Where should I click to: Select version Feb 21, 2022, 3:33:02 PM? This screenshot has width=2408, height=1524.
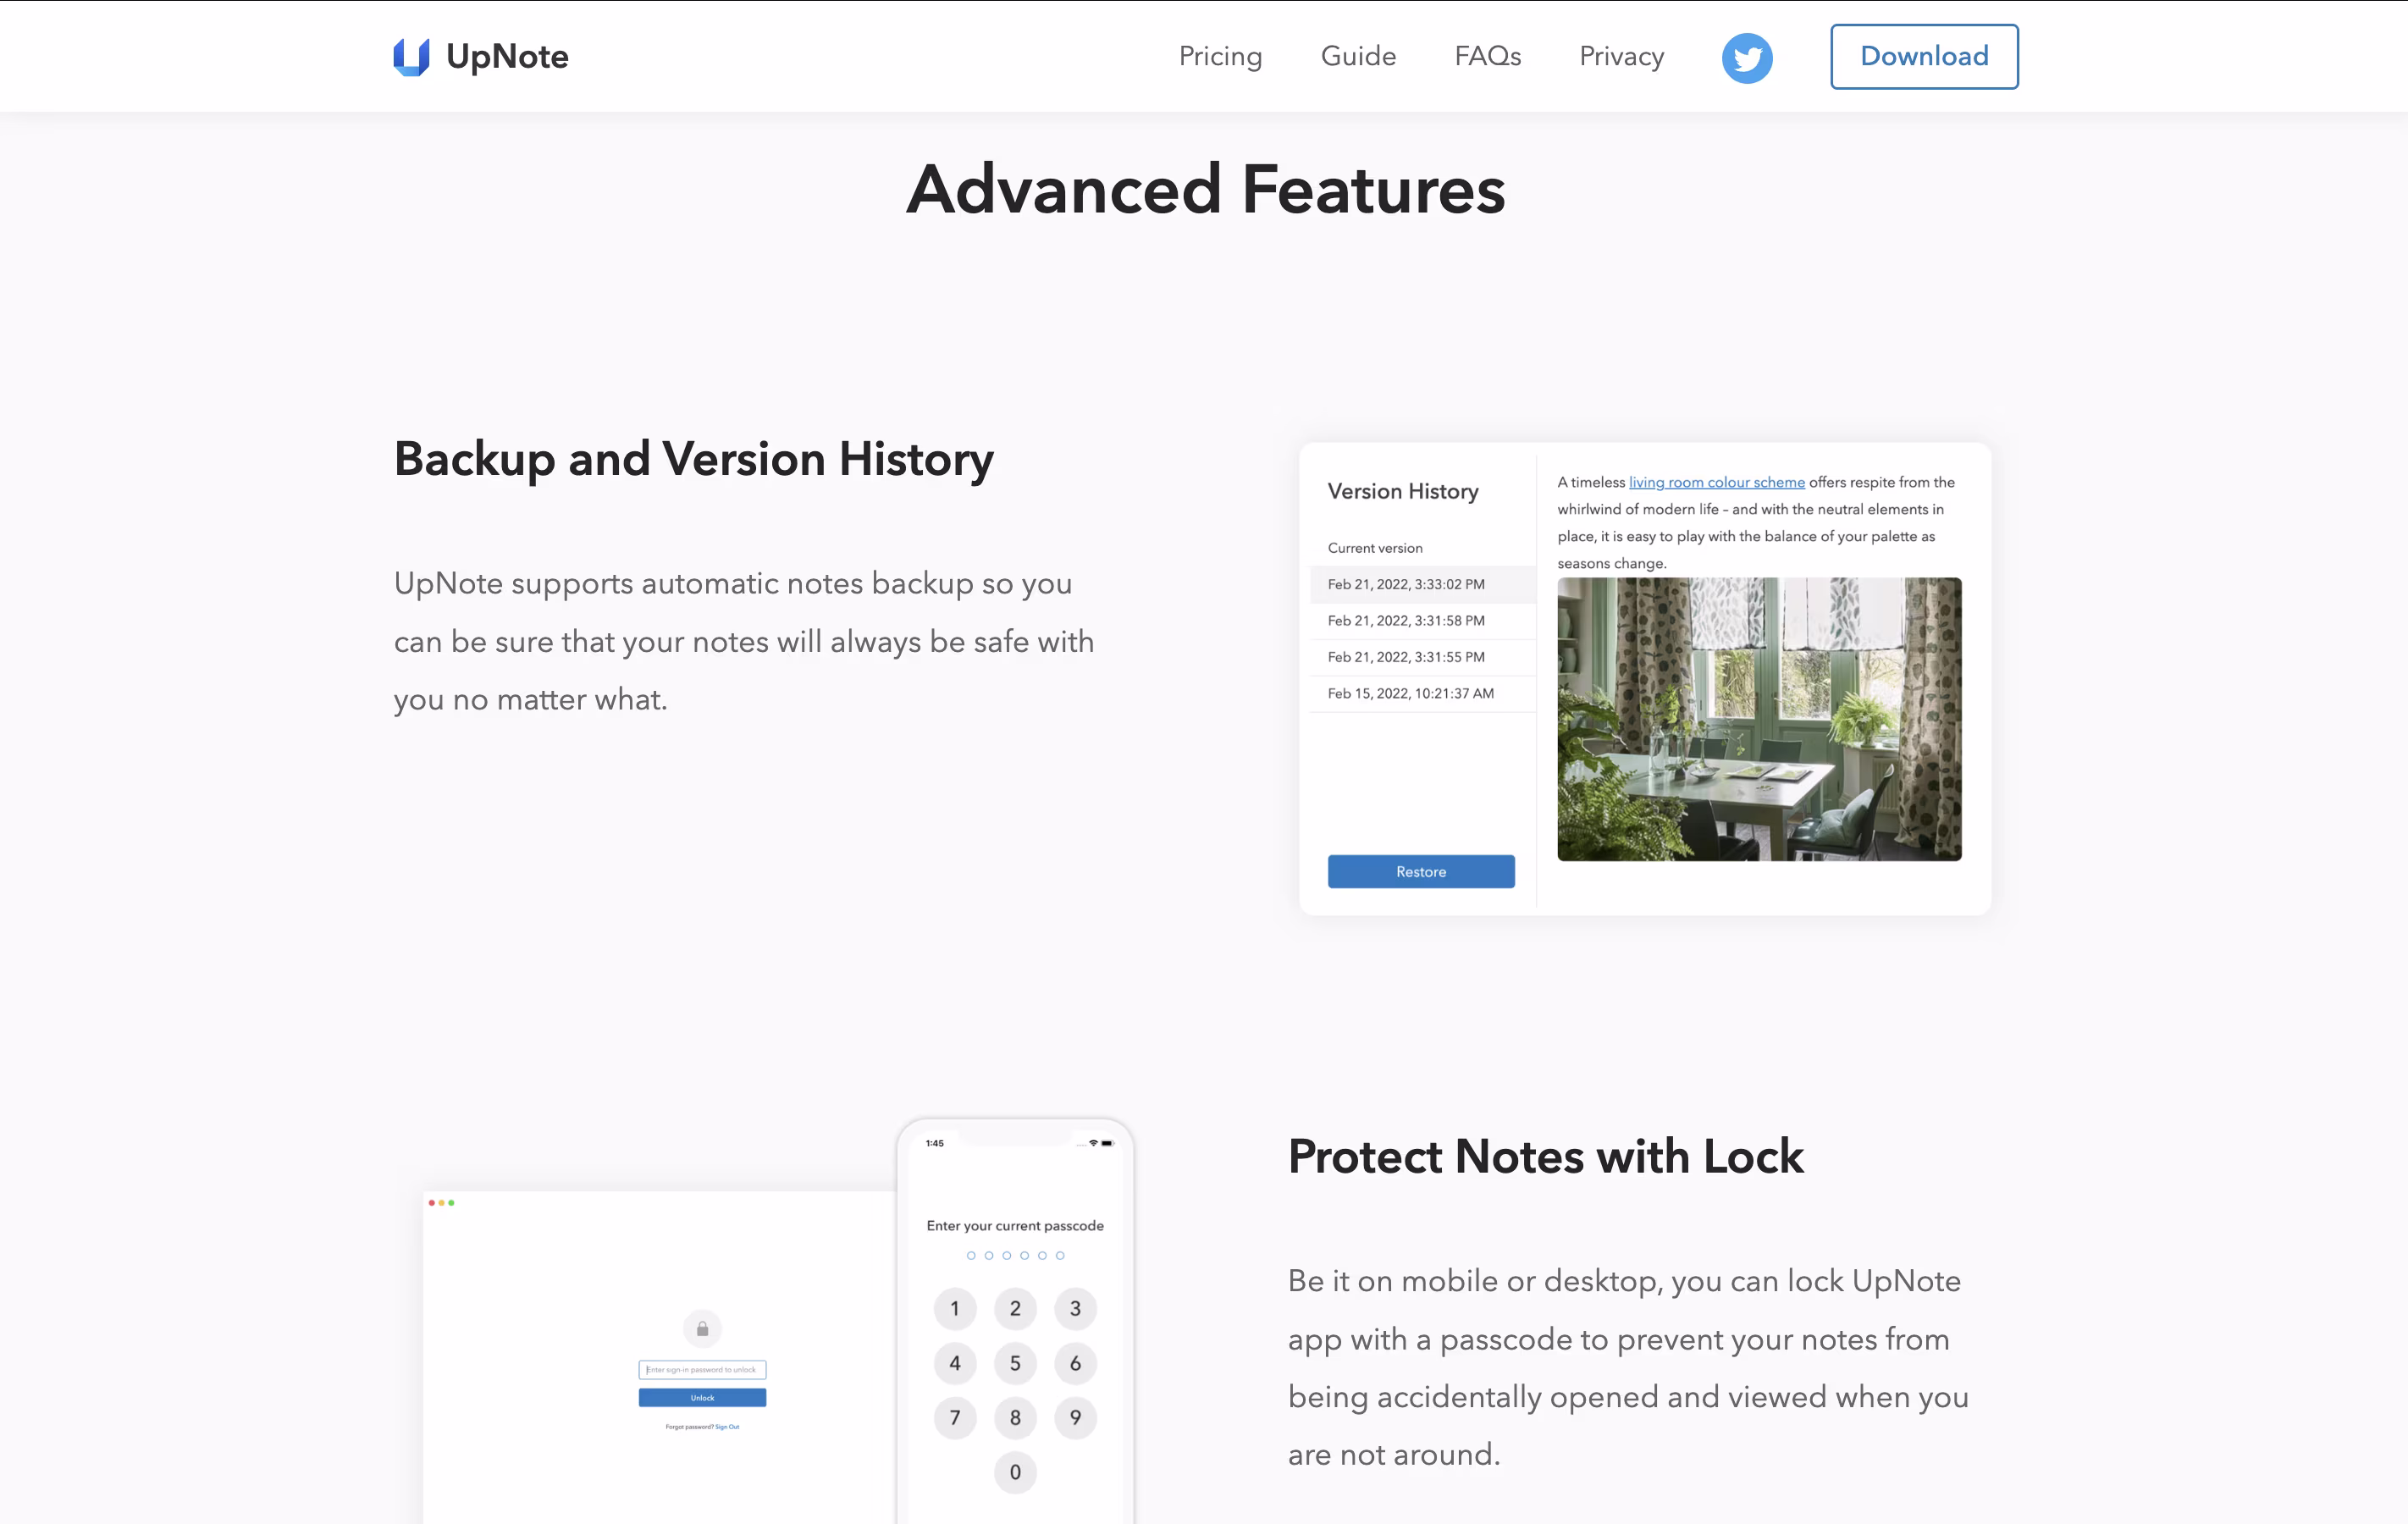click(x=1422, y=584)
